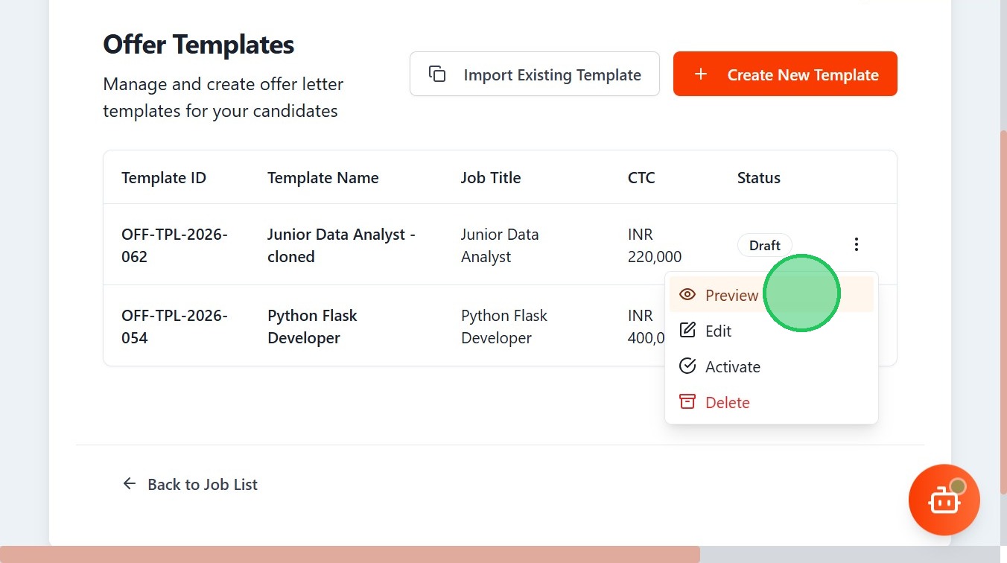Go Back to Job List
Viewport: 1007px width, 563px height.
click(x=202, y=485)
